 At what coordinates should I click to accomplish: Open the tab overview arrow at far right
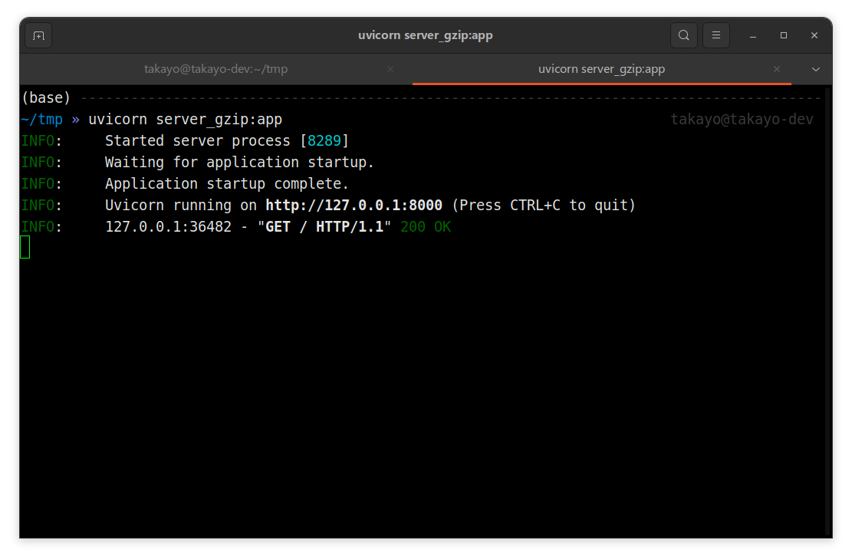pos(815,68)
